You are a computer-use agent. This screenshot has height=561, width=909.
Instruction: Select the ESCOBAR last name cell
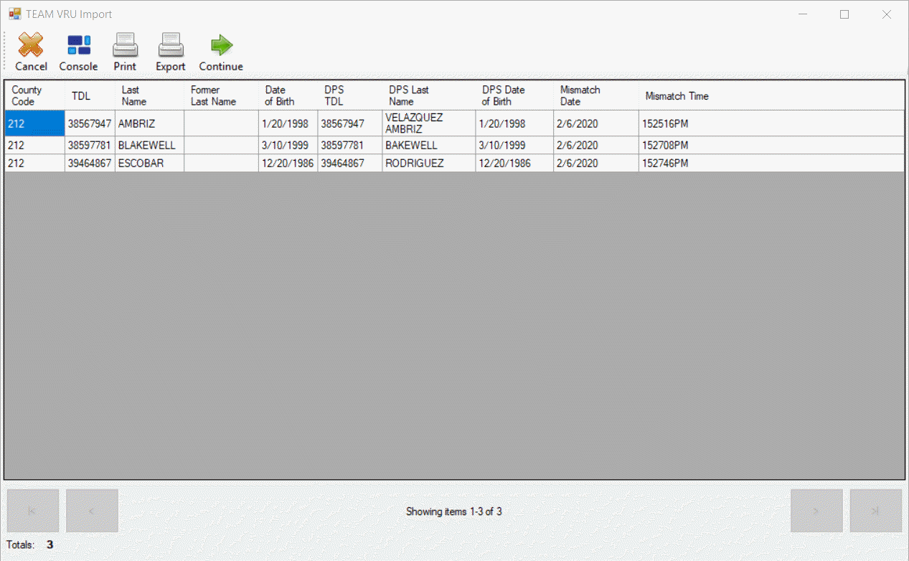pyautogui.click(x=150, y=163)
